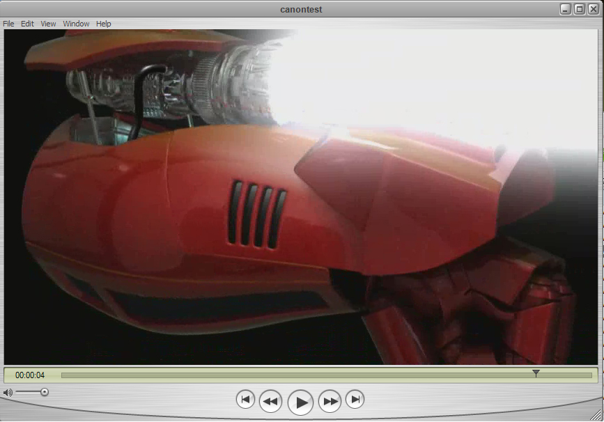604x422 pixels.
Task: Maximize the canontest player window
Action: (x=580, y=9)
